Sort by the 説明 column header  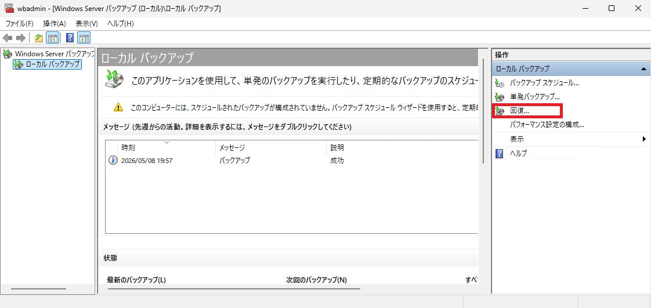pyautogui.click(x=402, y=147)
